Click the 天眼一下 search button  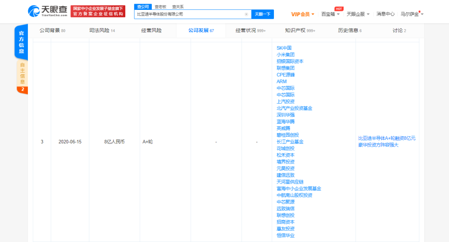click(x=263, y=14)
